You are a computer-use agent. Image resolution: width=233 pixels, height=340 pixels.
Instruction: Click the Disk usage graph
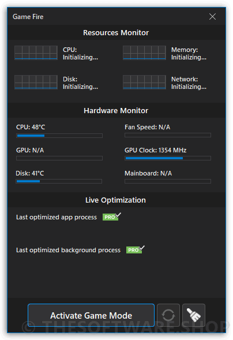36,82
